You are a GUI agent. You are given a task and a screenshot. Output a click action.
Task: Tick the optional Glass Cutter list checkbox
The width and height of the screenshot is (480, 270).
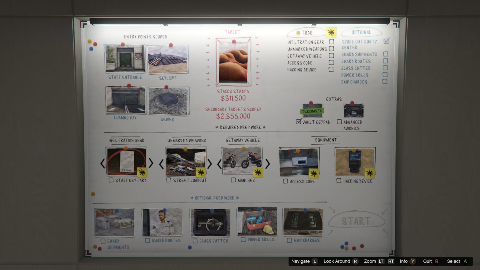click(385, 68)
